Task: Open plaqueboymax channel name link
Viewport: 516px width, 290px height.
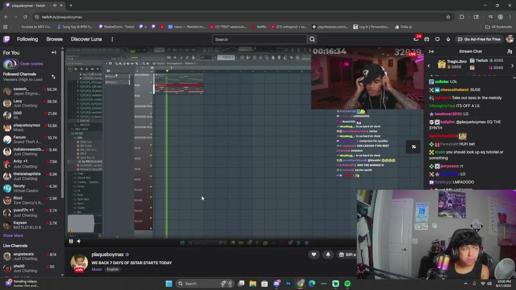Action: [x=108, y=255]
